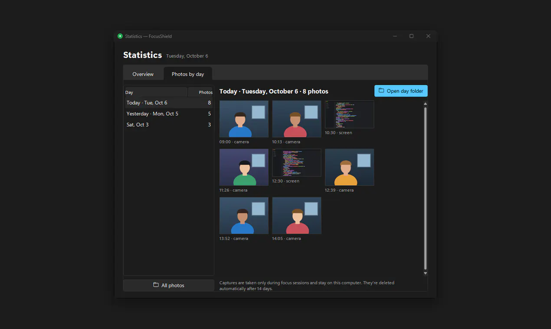551x329 pixels.
Task: Sort the list by the Photos column header
Action: click(200, 92)
